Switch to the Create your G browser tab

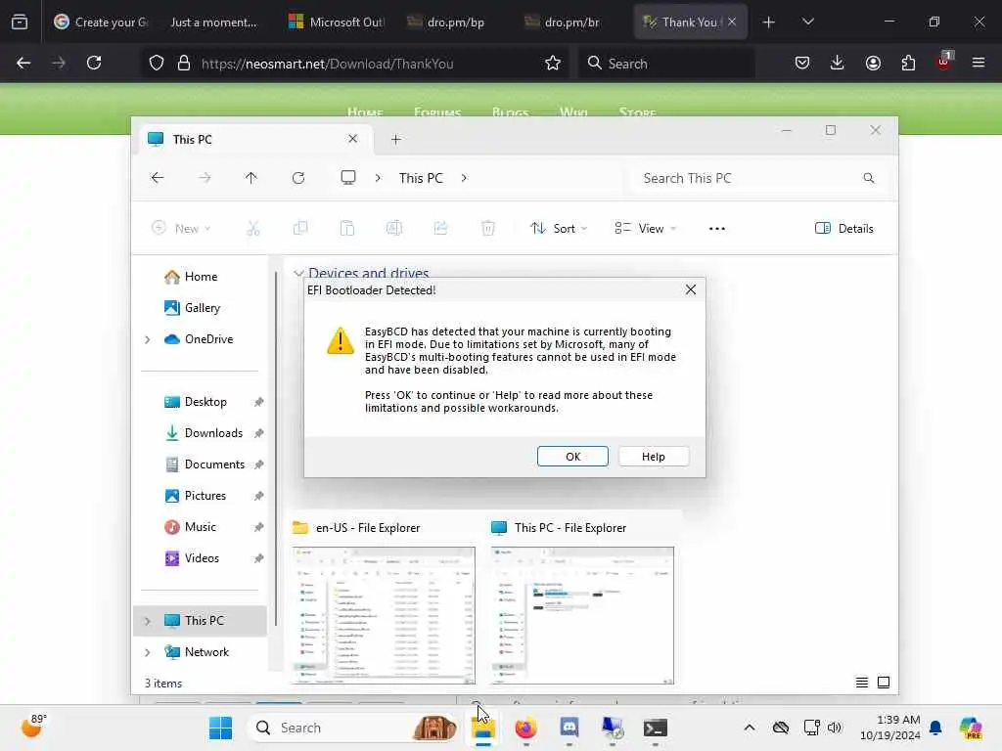(x=101, y=22)
